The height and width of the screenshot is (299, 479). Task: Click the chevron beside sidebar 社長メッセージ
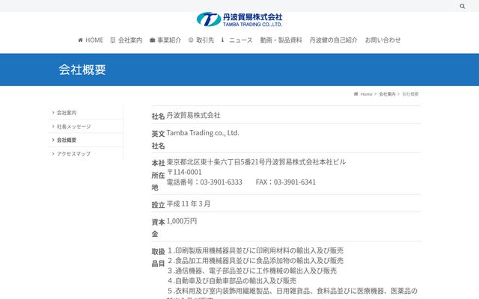coord(53,126)
